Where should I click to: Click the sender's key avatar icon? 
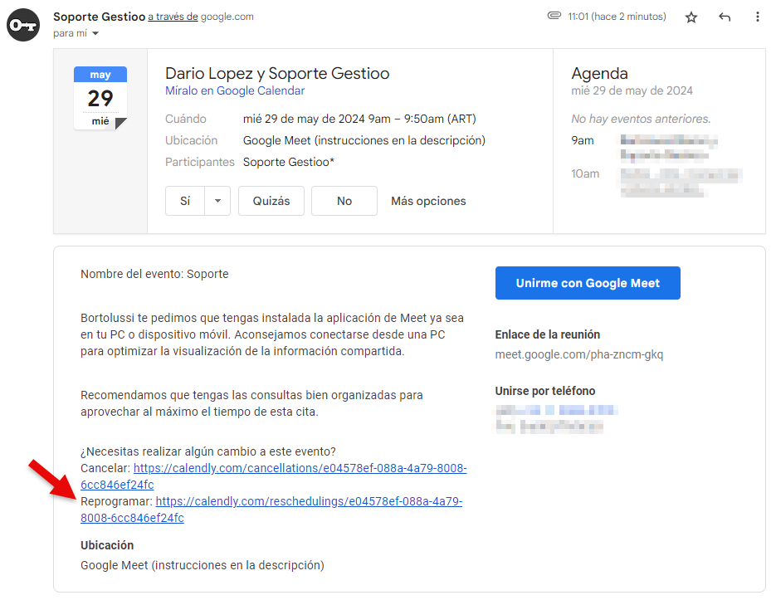click(23, 25)
